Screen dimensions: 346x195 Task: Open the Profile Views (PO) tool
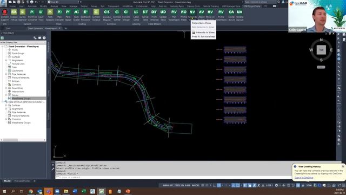click(x=184, y=15)
